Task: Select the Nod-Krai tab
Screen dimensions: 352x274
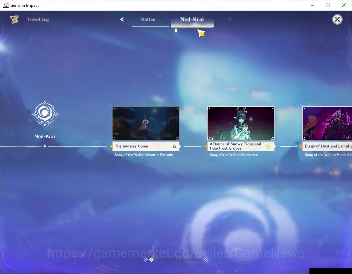Action: click(x=192, y=20)
